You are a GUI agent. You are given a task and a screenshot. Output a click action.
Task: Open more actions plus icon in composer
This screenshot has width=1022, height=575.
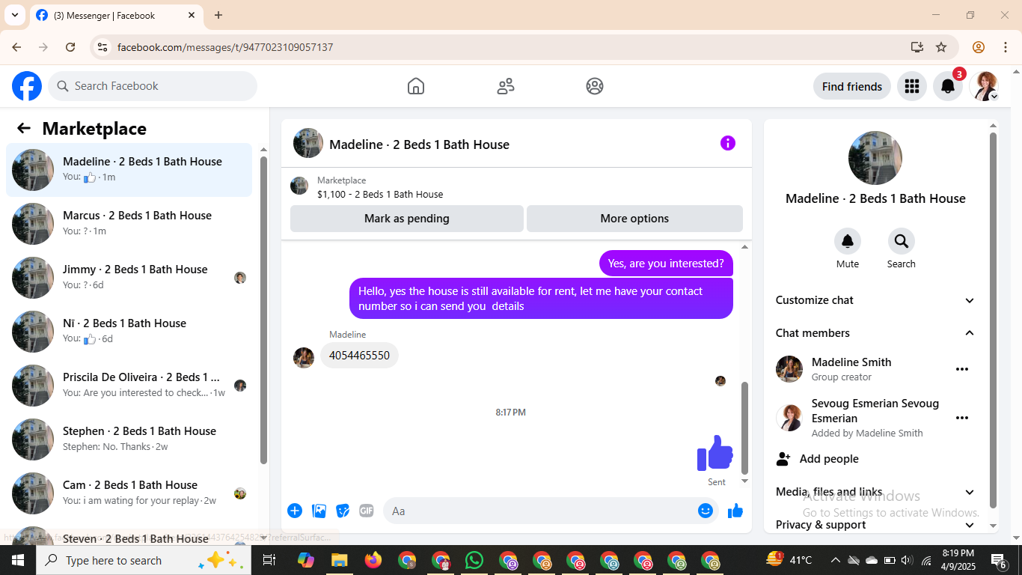(295, 511)
